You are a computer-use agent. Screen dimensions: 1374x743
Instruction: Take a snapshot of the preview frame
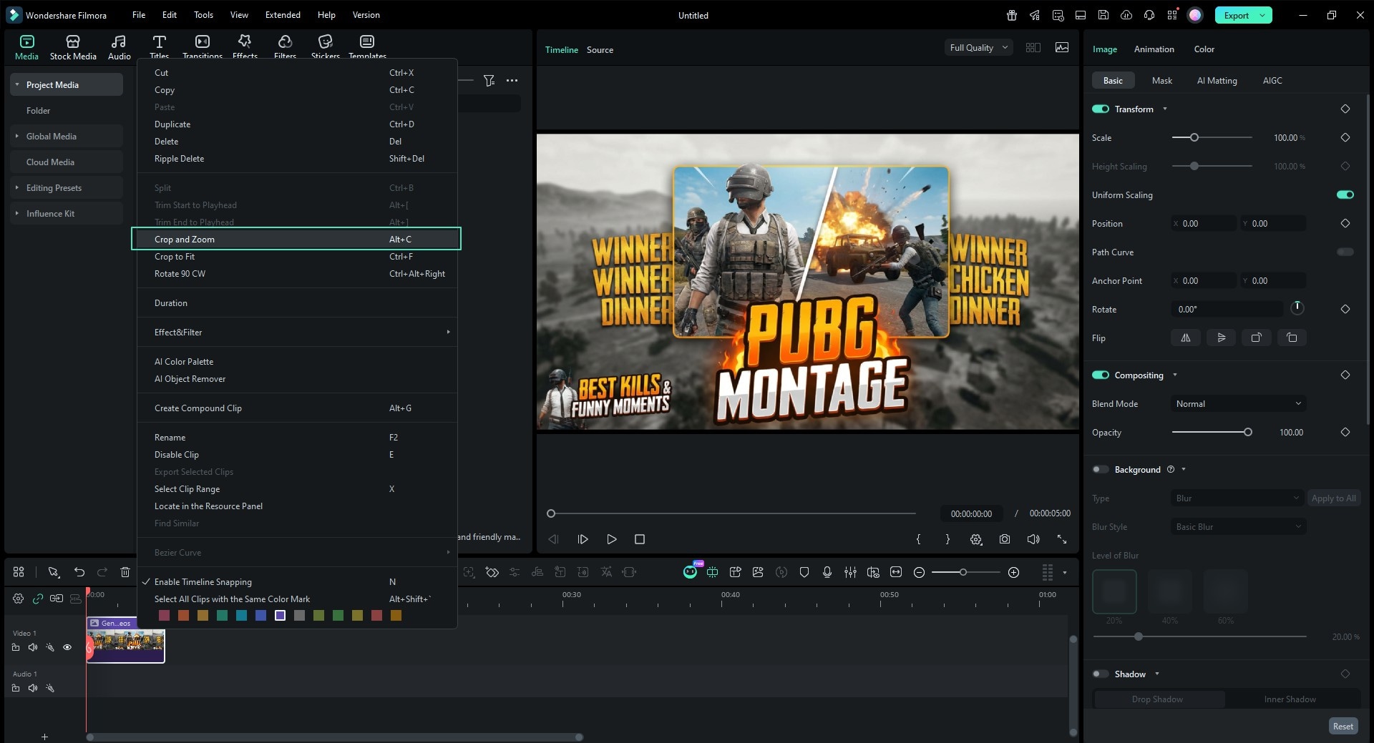tap(1004, 539)
